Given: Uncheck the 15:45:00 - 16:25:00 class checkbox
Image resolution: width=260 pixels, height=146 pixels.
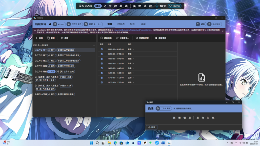Looking at the screenshot, I should point(102,78).
